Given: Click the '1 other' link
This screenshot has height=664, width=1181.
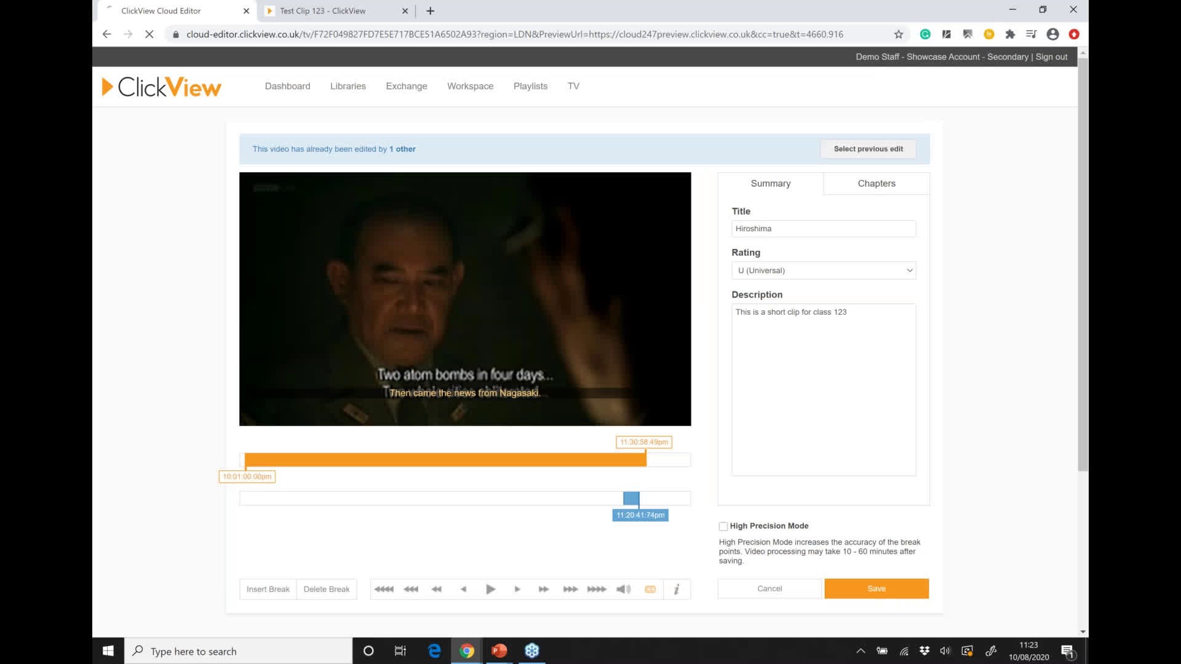Looking at the screenshot, I should [402, 149].
